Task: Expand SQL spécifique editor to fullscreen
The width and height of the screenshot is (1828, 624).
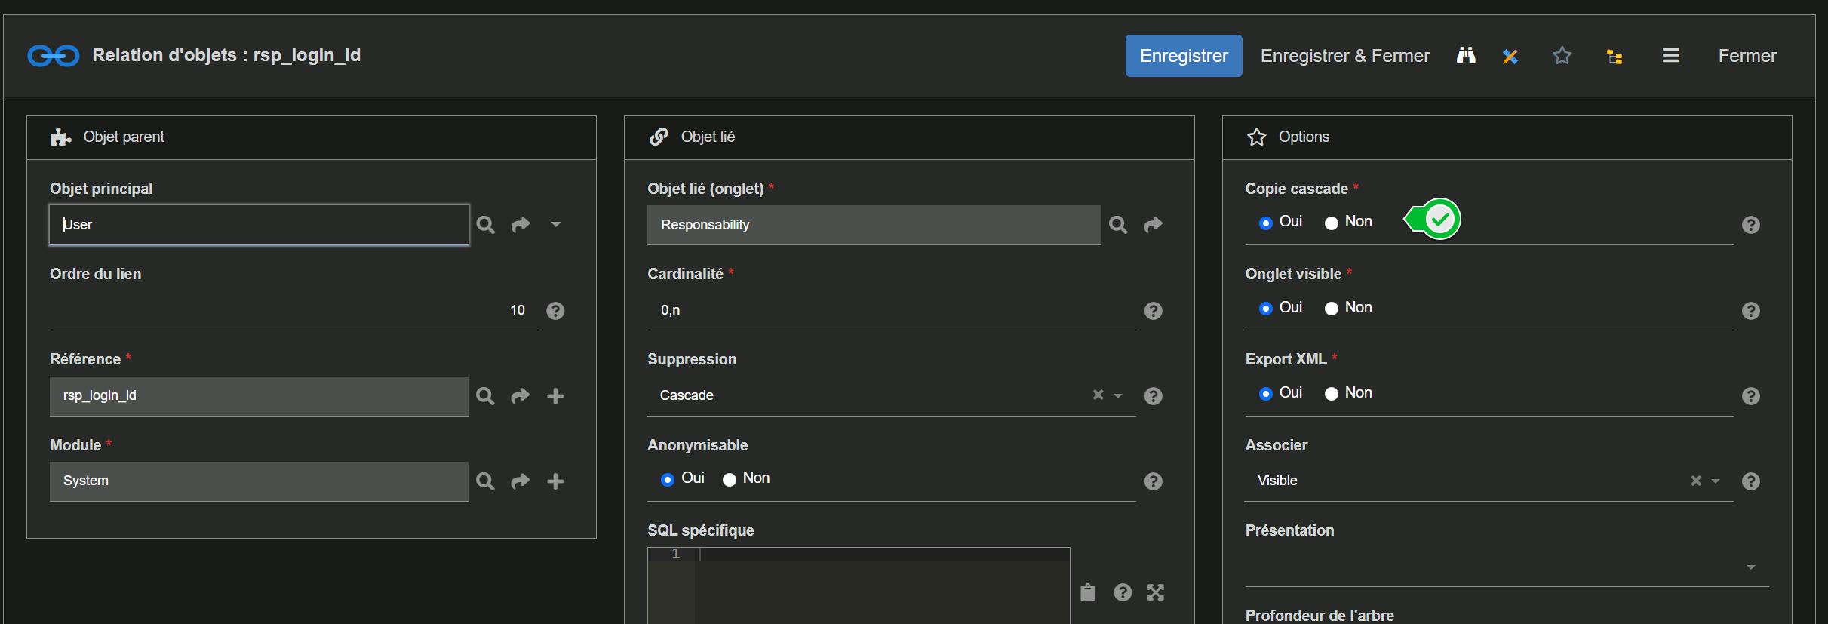Action: tap(1155, 593)
